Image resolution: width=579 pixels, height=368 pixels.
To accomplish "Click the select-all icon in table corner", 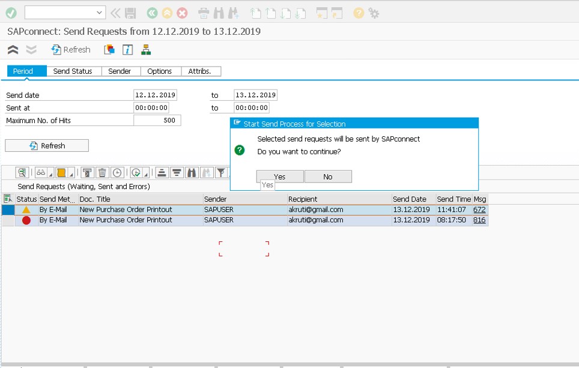I will click(x=8, y=199).
